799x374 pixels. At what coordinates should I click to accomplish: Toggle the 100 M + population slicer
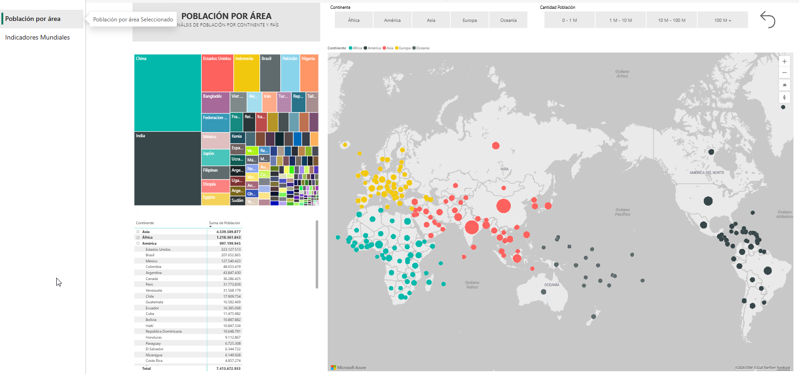(x=723, y=20)
